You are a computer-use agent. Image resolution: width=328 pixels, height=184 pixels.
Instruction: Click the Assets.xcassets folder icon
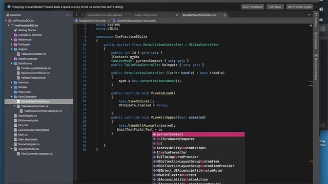[15, 59]
